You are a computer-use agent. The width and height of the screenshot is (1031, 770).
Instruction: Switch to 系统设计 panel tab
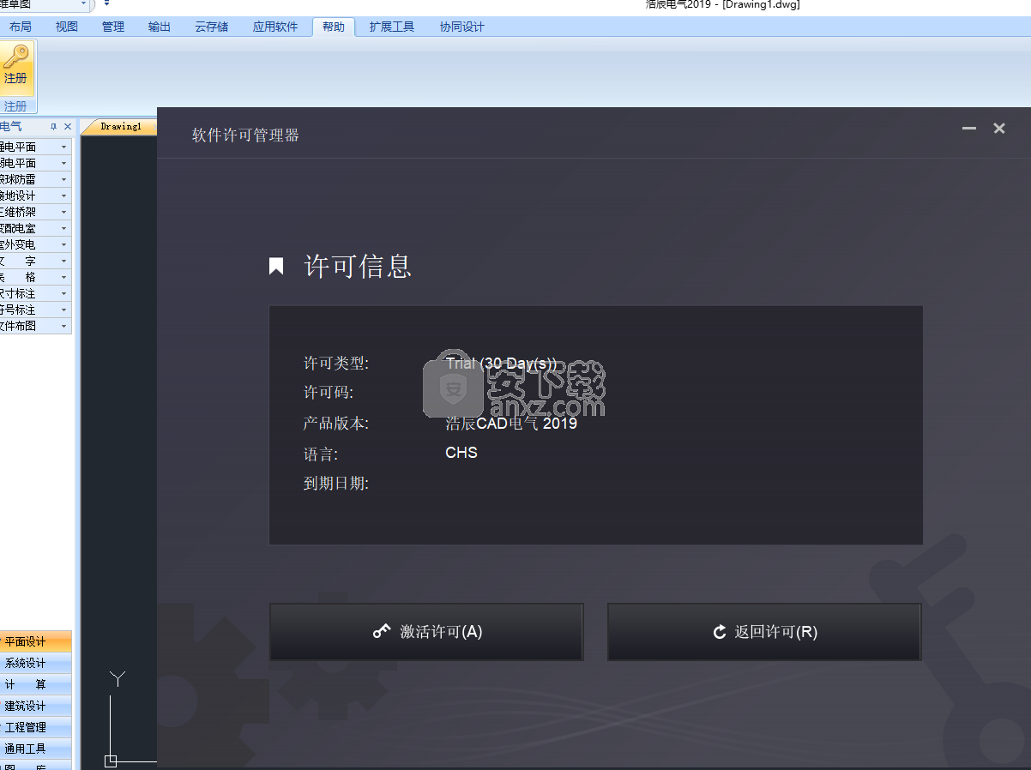click(x=36, y=663)
